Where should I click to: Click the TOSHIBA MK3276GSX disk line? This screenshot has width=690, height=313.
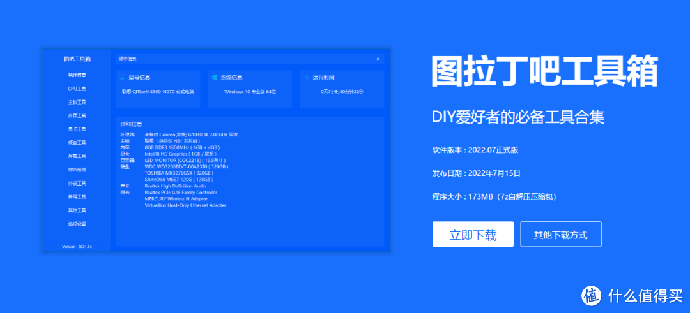(x=179, y=173)
